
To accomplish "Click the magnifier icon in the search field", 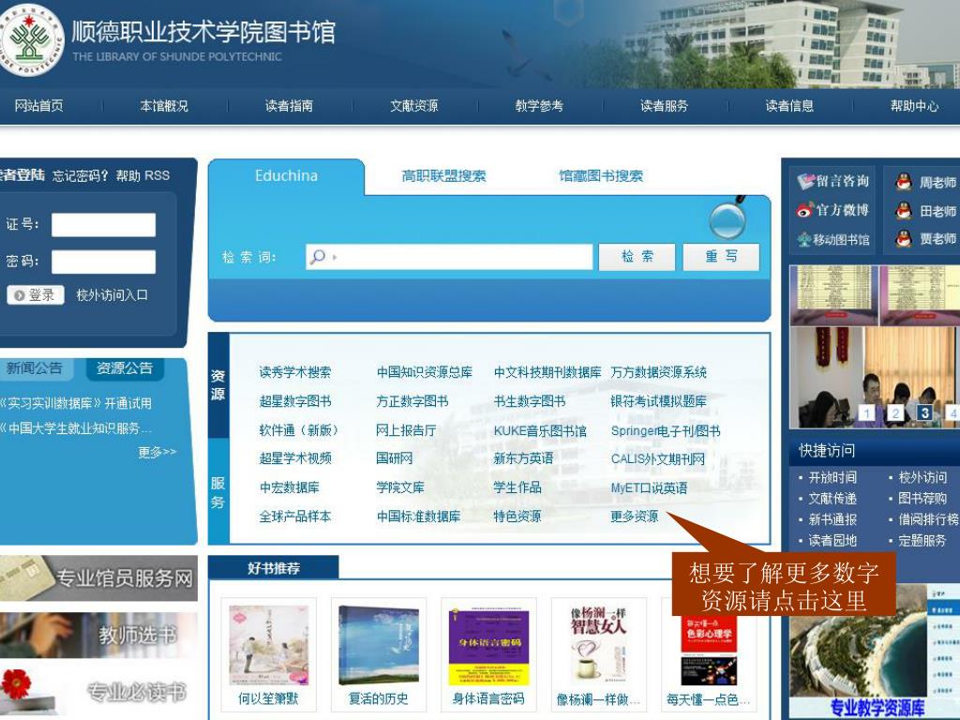I will click(318, 257).
